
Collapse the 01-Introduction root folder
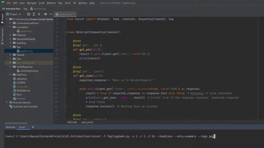(x=7, y=19)
